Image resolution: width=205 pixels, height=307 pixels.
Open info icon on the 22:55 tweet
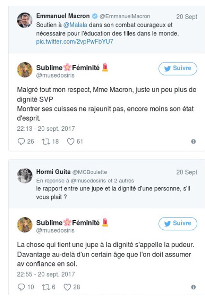pyautogui.click(x=193, y=287)
